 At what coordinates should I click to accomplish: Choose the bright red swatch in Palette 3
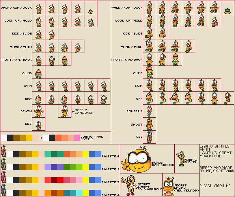pyautogui.click(x=60, y=180)
